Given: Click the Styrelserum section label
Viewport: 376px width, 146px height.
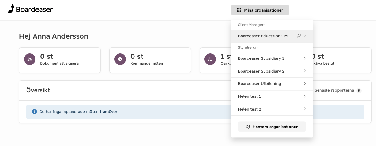Looking at the screenshot, I should 248,47.
